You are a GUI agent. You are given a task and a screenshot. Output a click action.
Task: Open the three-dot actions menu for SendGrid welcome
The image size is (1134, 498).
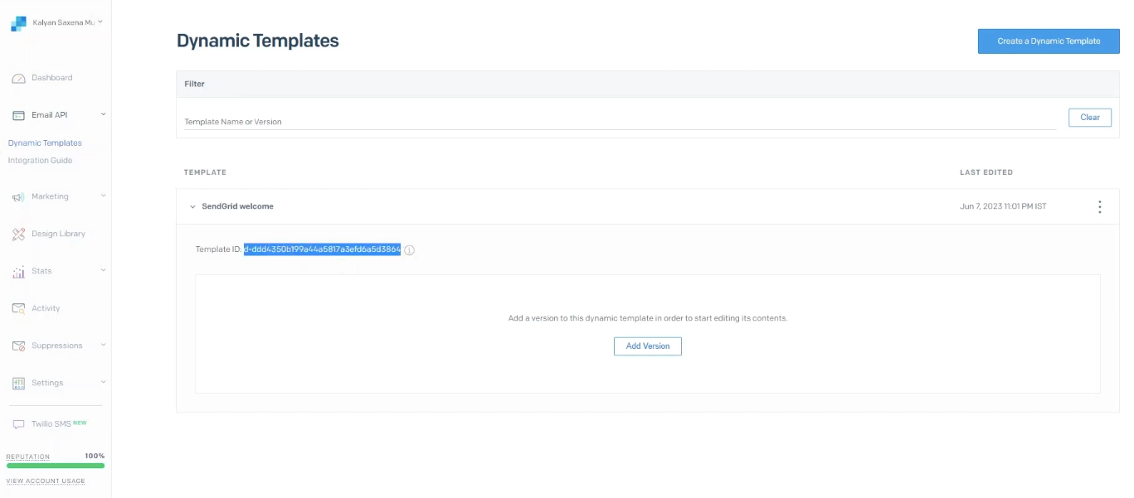click(1100, 207)
